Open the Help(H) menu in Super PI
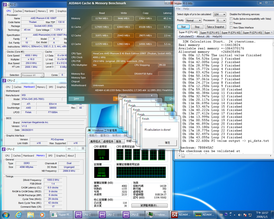Screen dimensions: 274x219 [217, 36]
